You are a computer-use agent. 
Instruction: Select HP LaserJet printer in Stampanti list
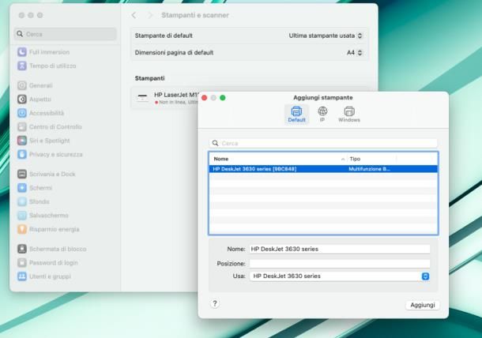pyautogui.click(x=166, y=98)
